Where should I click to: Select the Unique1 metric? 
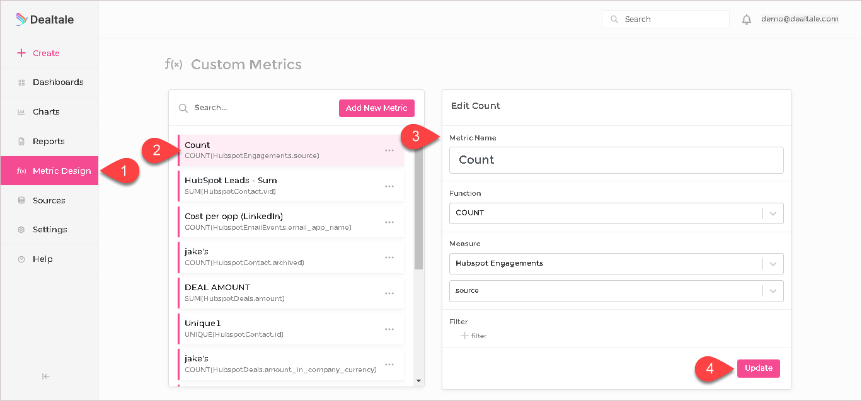[290, 329]
